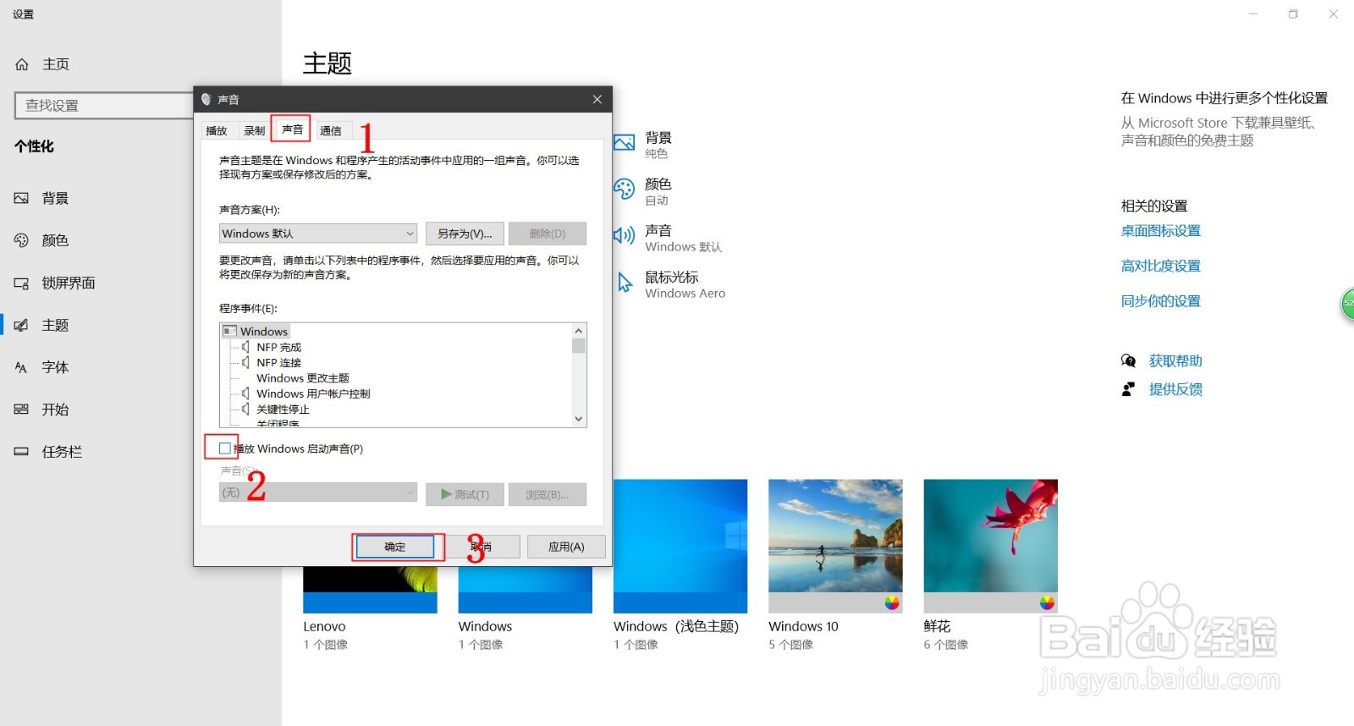The image size is (1354, 726).
Task: Select the 主题 themes icon in sidebar
Action: pyautogui.click(x=21, y=325)
